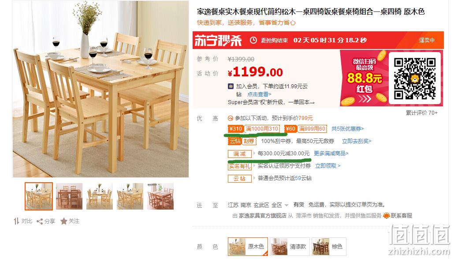Click the countdown clock icon
This screenshot has height=259, width=454.
(253, 40)
